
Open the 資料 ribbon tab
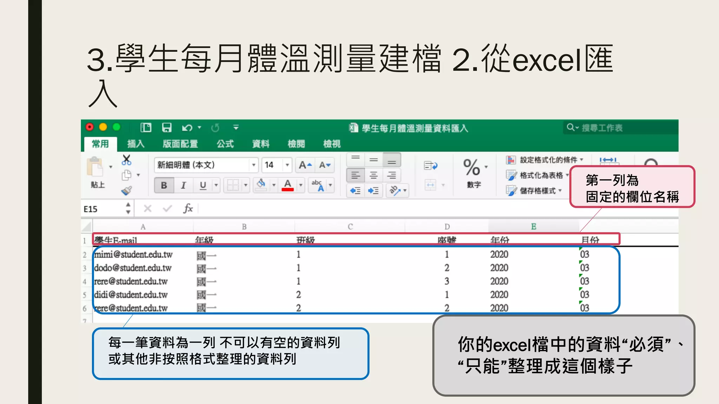pos(261,144)
